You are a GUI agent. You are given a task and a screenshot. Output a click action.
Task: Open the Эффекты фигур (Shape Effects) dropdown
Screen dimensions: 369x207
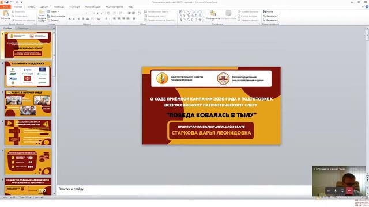click(248, 20)
